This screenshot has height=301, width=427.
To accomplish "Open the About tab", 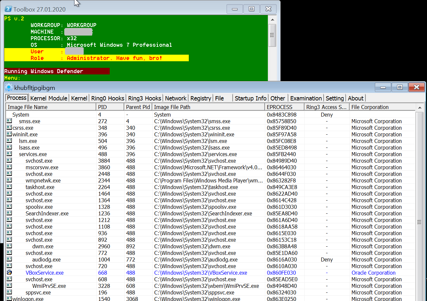I will 356,98.
